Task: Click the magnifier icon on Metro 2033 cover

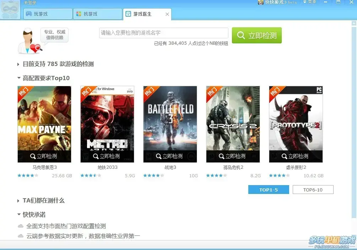Action: (x=96, y=156)
